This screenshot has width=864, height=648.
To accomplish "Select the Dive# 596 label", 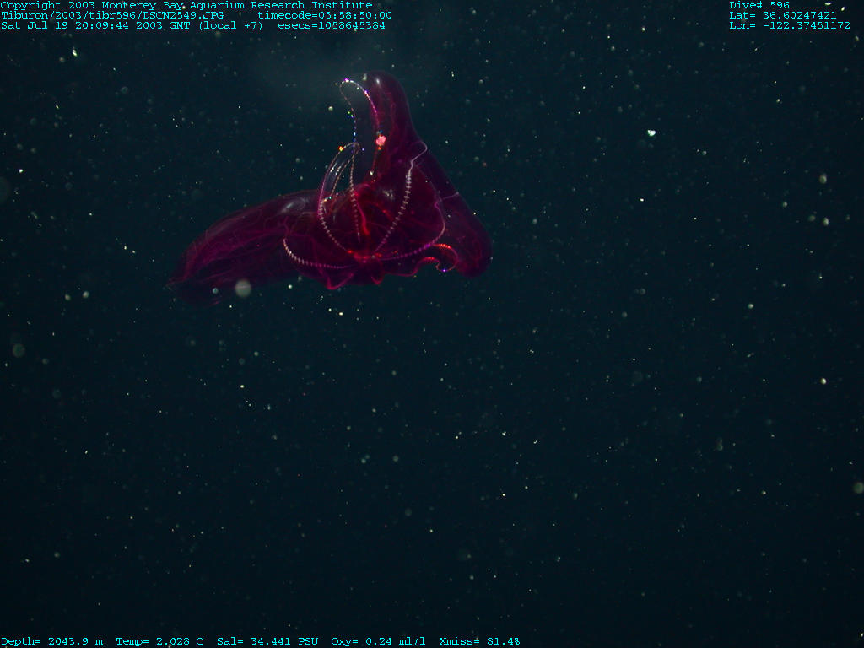I will tap(759, 5).
